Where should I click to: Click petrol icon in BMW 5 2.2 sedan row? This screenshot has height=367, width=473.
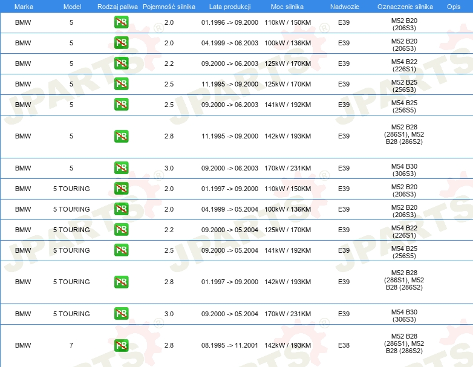(x=121, y=63)
